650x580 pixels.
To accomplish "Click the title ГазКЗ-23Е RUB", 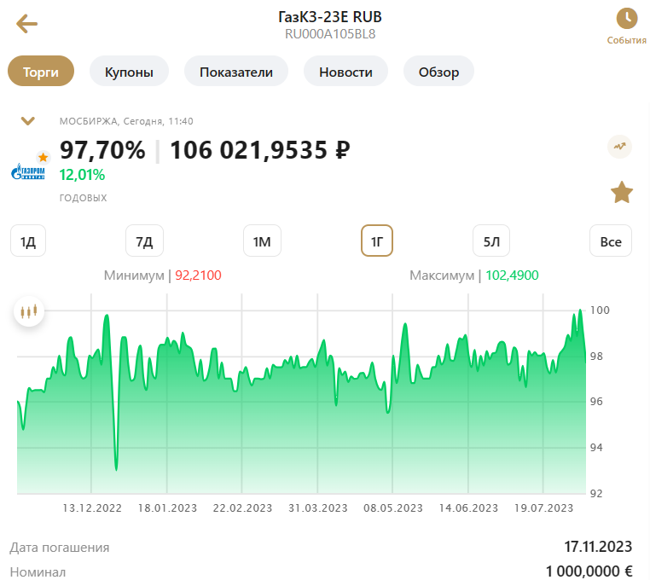I will [x=330, y=16].
